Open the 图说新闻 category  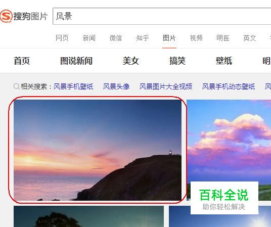tap(76, 61)
